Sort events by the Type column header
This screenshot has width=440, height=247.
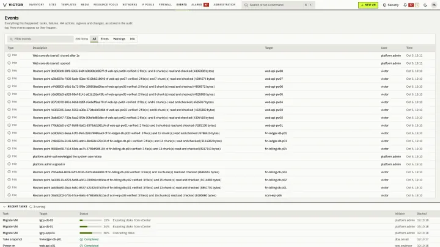click(x=10, y=48)
